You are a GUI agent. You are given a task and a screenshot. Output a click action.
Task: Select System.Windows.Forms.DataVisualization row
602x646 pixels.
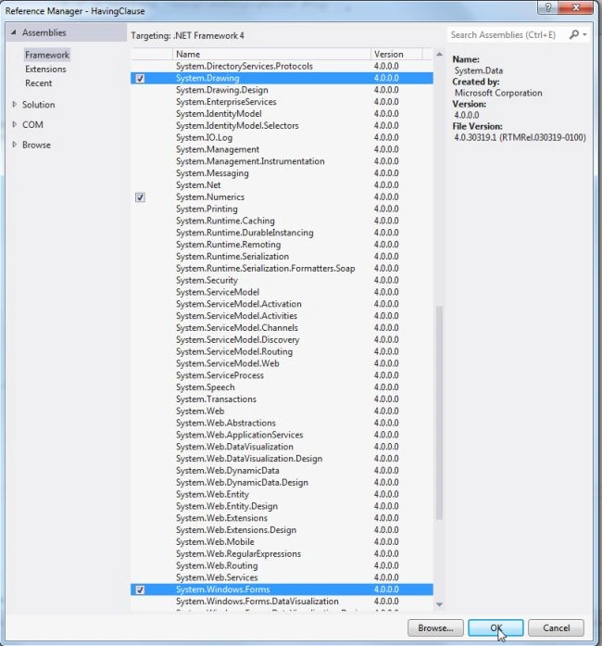click(x=282, y=602)
